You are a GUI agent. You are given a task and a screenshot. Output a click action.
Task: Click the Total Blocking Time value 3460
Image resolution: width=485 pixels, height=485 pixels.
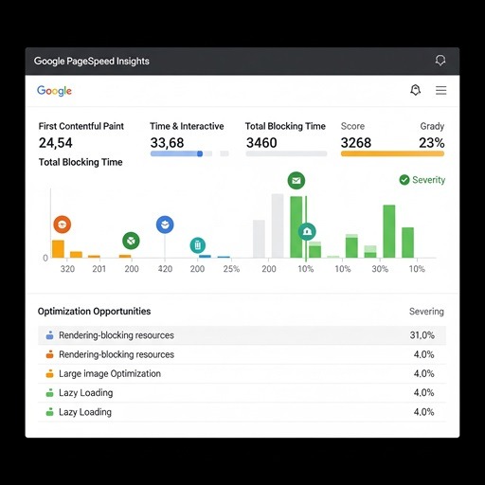point(261,143)
